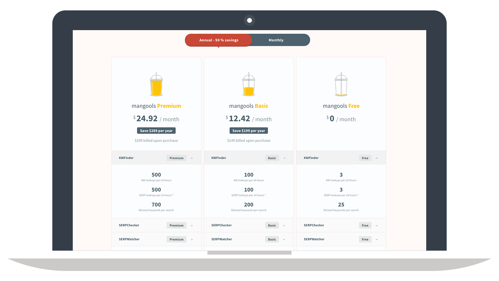The image size is (499, 281).
Task: Click the Basic badge next to SERPWatcher
Action: pos(272,239)
